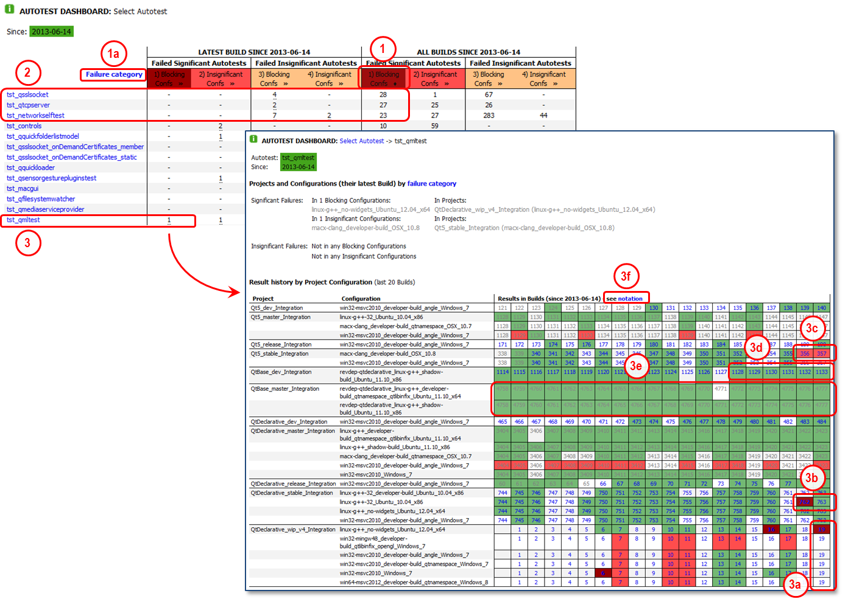Sort Latest Build by 1) Blocking Confs
The image size is (851, 599).
169,79
